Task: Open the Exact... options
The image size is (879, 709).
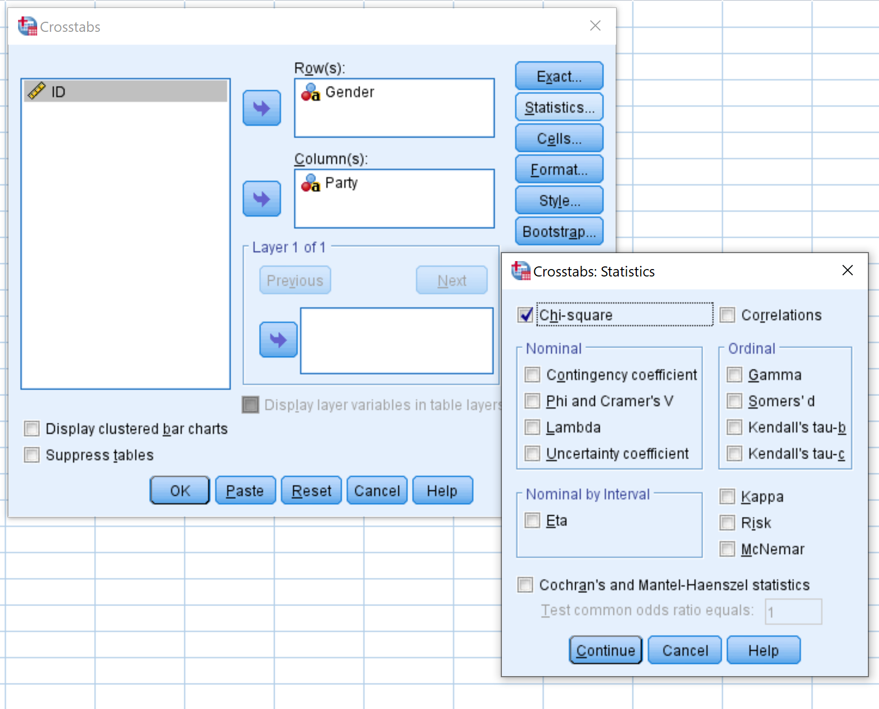Action: [x=559, y=76]
